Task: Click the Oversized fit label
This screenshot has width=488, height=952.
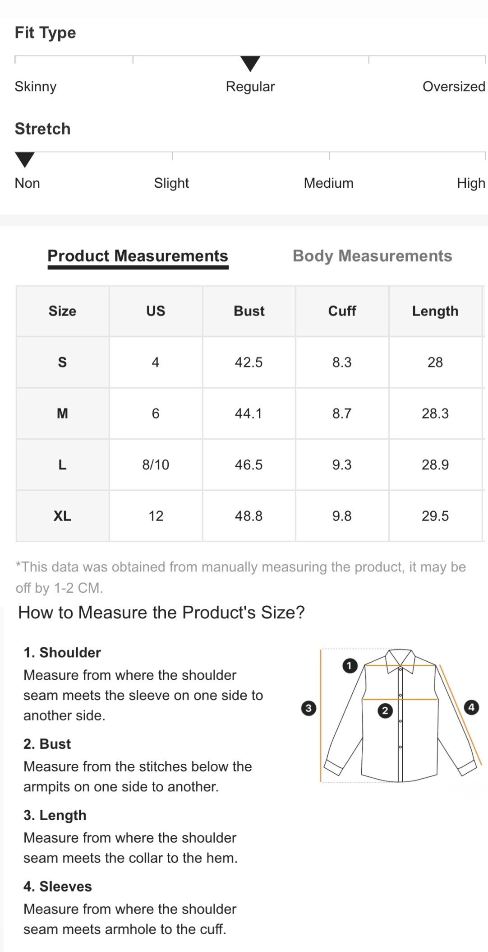Action: click(454, 87)
